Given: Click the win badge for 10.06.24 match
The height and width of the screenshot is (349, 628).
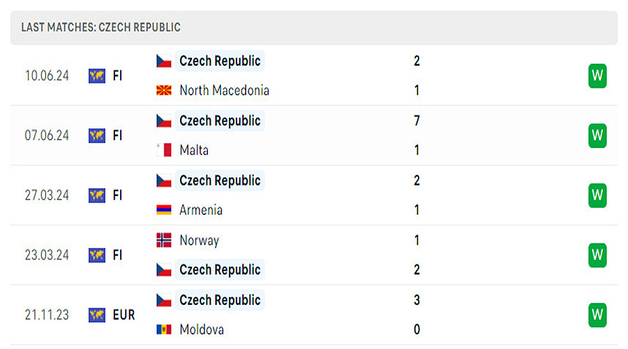Looking at the screenshot, I should 597,75.
